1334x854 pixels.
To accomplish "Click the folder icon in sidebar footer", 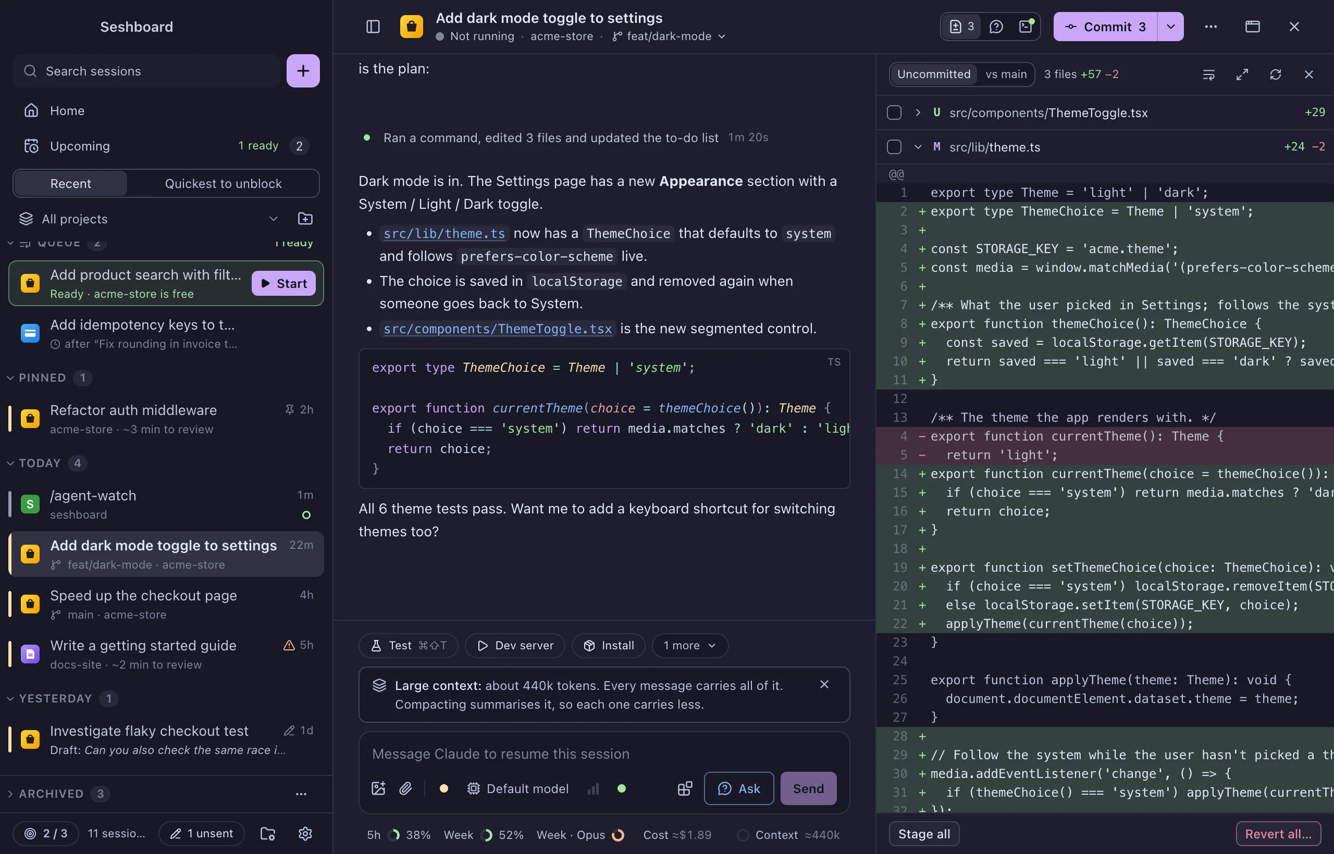I will [x=268, y=834].
